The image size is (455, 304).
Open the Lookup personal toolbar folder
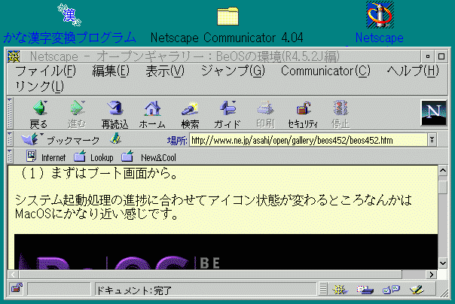(93, 157)
